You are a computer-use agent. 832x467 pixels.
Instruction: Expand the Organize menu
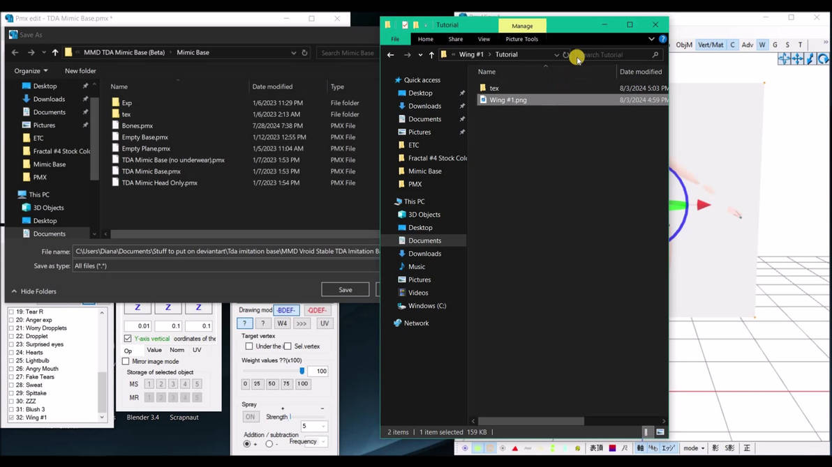(31, 71)
